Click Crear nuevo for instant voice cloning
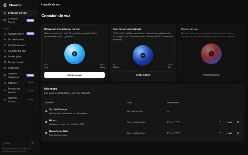The height and width of the screenshot is (155, 248). 74,75
